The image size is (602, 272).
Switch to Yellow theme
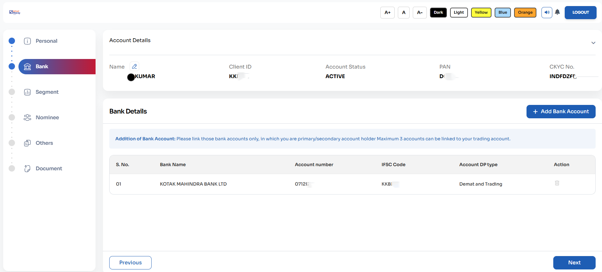point(481,12)
